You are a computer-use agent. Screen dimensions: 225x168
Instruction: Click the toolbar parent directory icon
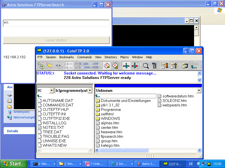click(x=194, y=66)
